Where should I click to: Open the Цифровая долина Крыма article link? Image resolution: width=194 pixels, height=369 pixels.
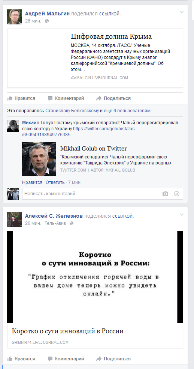coord(111,36)
